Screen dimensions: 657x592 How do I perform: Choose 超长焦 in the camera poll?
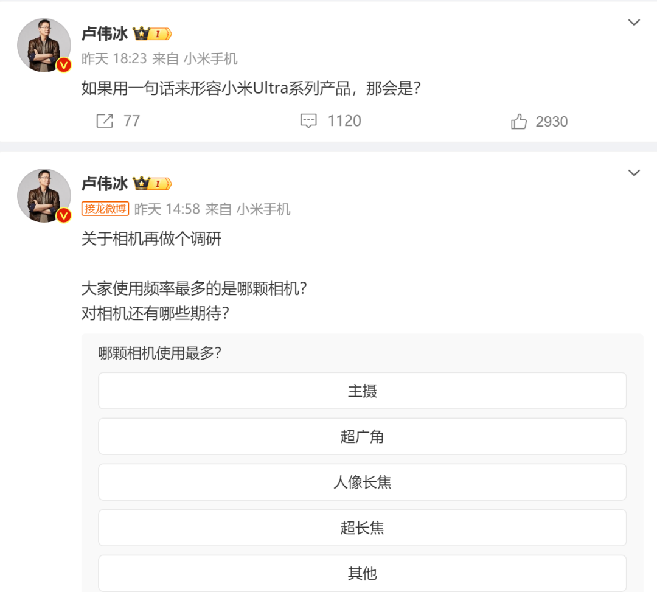tap(362, 528)
